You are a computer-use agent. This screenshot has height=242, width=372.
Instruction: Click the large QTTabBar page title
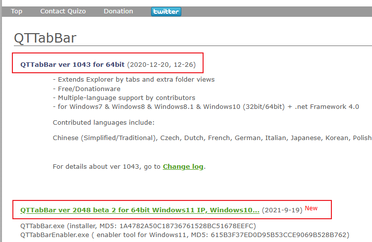tap(45, 38)
